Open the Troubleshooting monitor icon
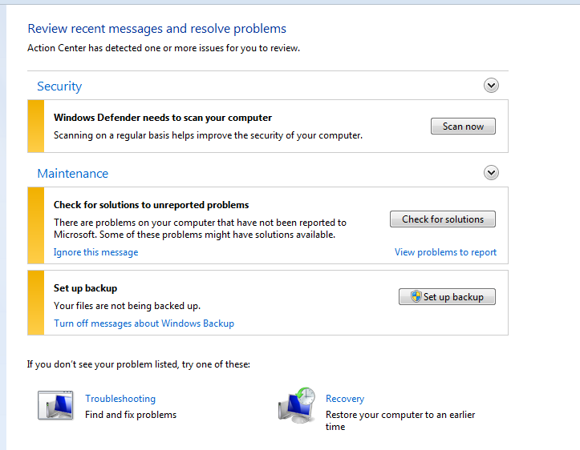The height and width of the screenshot is (450, 580). pyautogui.click(x=55, y=405)
